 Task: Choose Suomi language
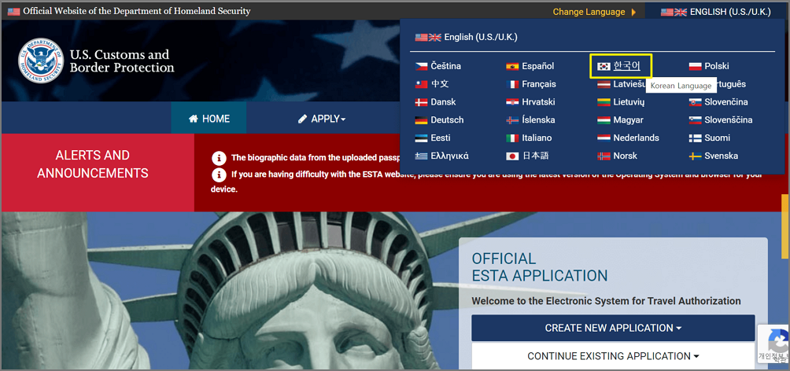718,138
